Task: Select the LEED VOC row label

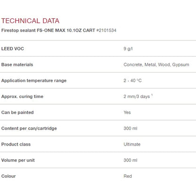Action: click(13, 49)
